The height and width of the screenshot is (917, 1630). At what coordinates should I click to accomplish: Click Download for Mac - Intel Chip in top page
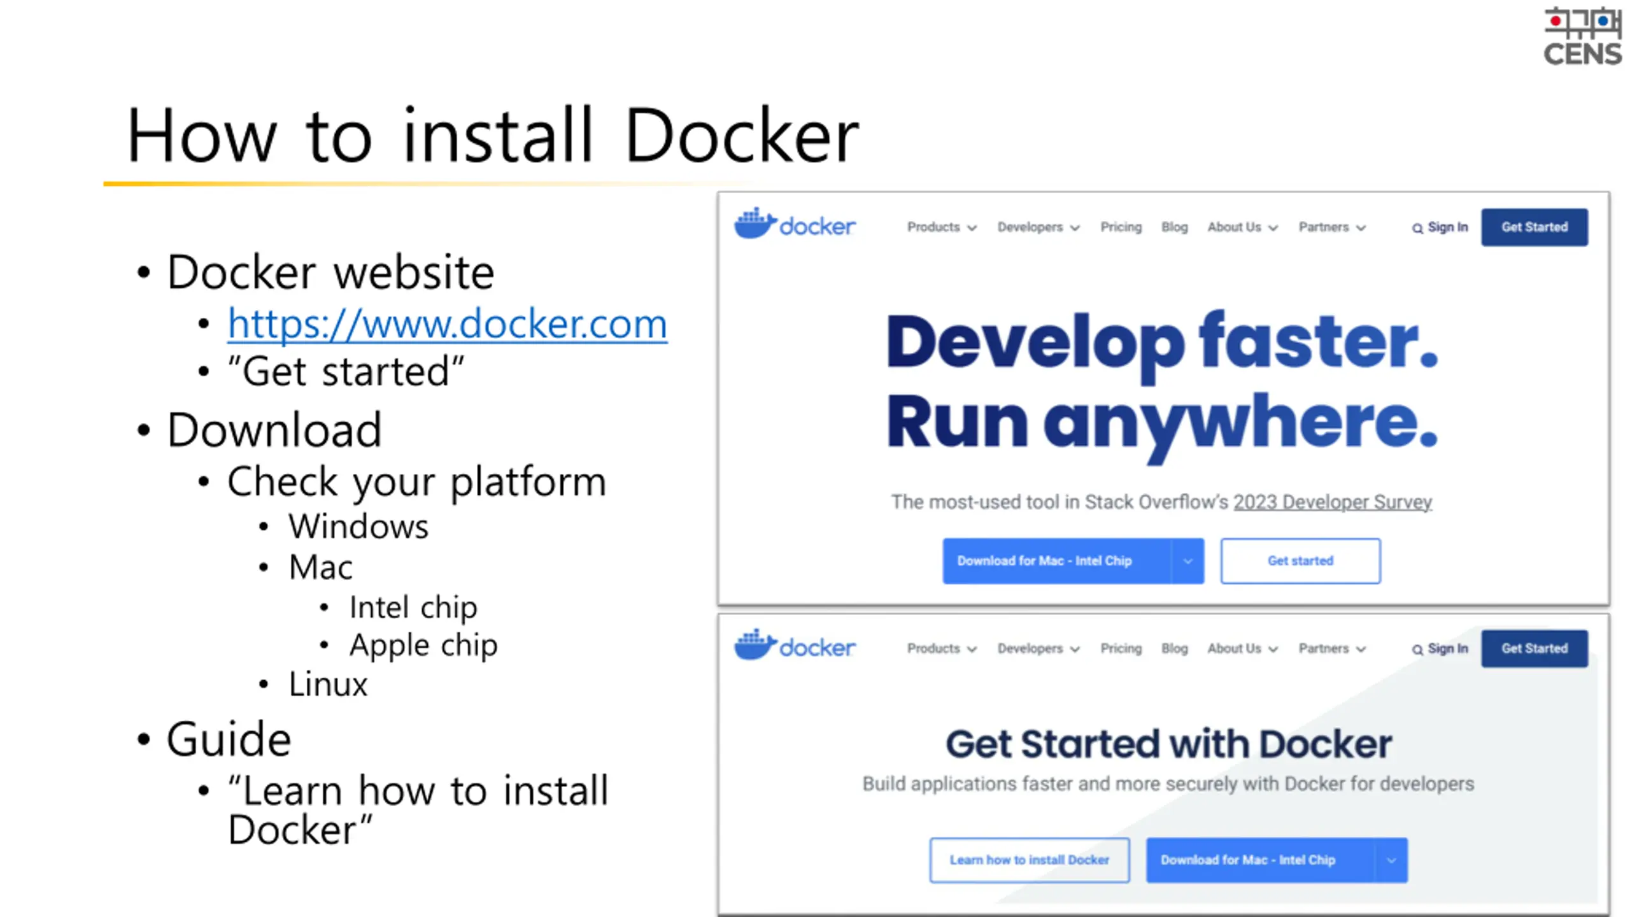click(1057, 561)
